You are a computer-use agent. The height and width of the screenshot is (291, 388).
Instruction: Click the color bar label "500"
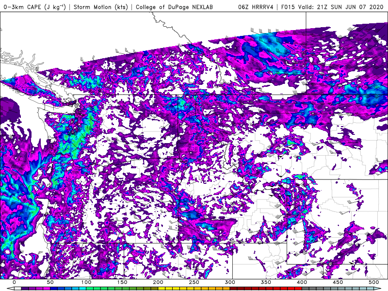click(x=373, y=282)
